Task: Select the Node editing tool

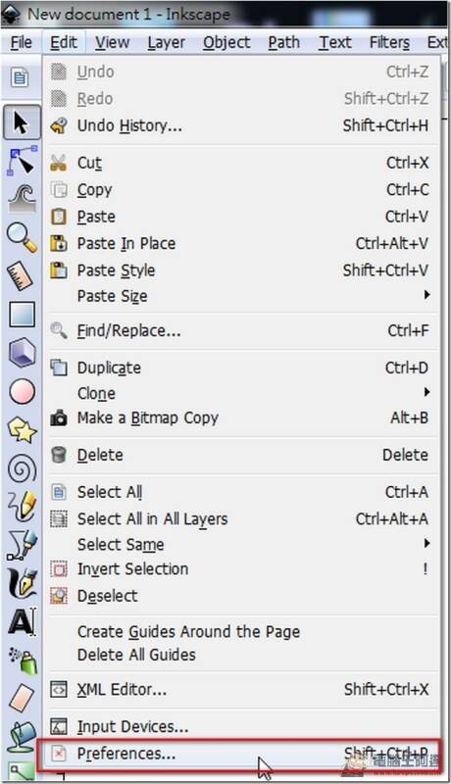Action: (22, 161)
